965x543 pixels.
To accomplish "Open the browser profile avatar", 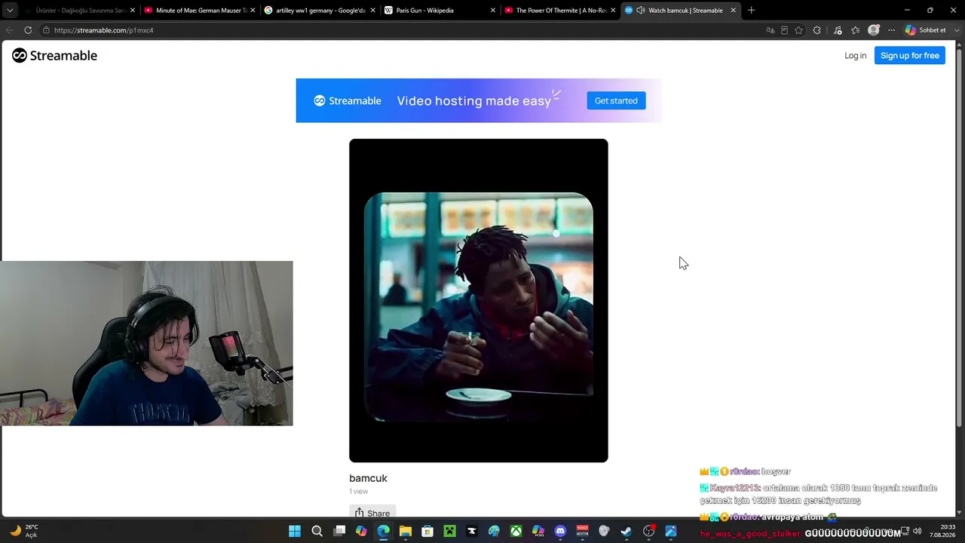I will pos(874,30).
